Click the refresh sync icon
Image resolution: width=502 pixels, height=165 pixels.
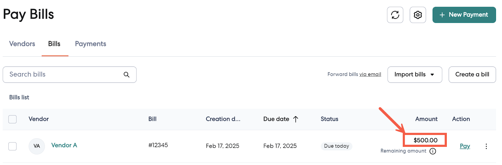point(395,15)
